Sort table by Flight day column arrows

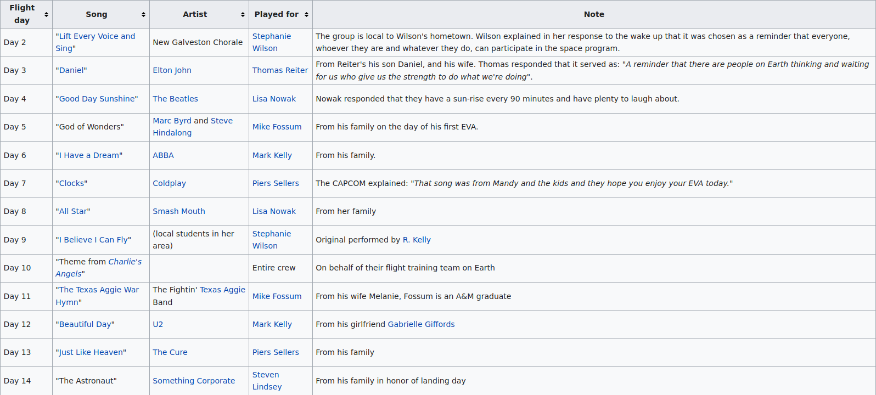tap(46, 14)
